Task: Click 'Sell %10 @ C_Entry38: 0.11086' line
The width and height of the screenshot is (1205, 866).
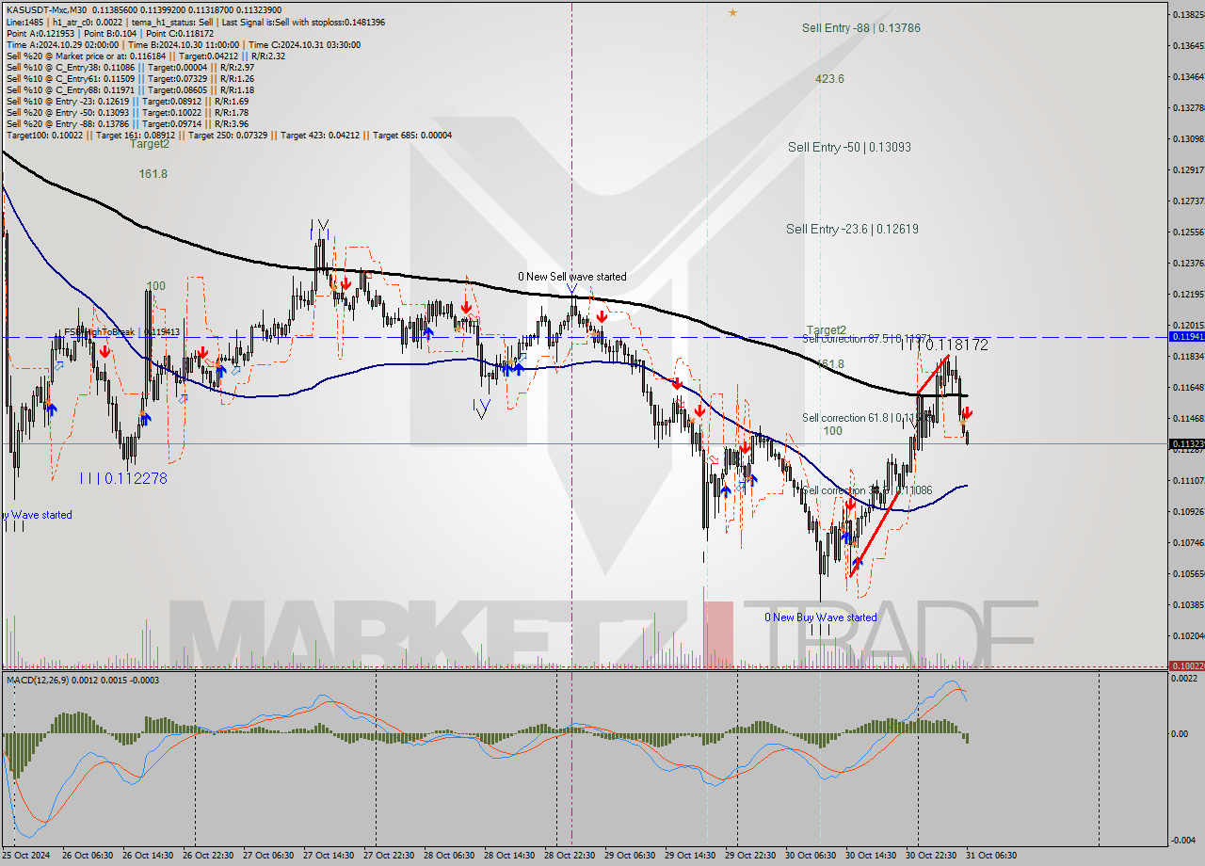Action: [130, 67]
